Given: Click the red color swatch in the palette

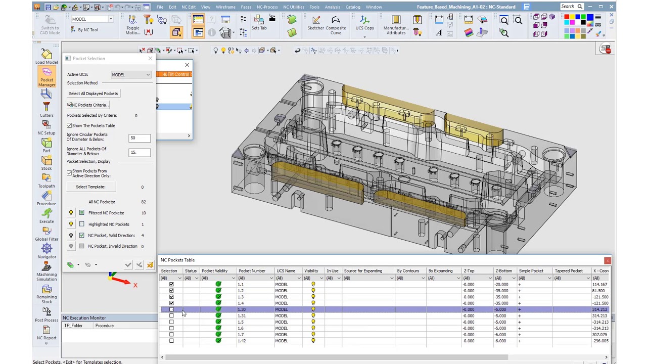Looking at the screenshot, I should tap(567, 18).
